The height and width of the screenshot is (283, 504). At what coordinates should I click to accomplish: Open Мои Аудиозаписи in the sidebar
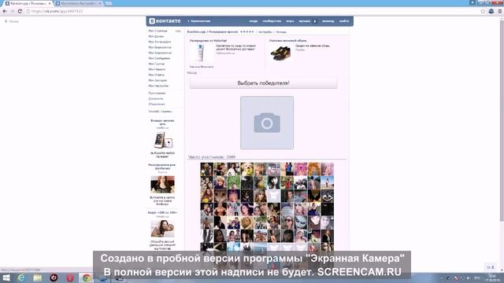[160, 53]
